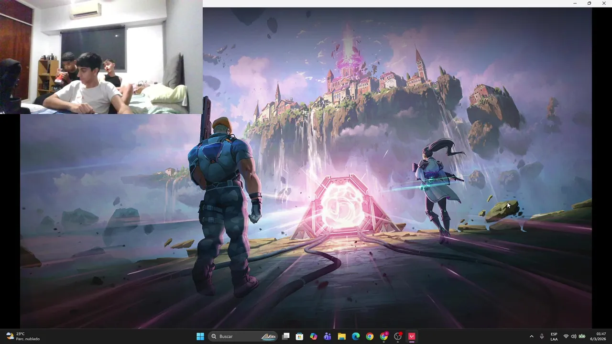Restore down the game window
Viewport: 612px width, 344px height.
tap(589, 3)
